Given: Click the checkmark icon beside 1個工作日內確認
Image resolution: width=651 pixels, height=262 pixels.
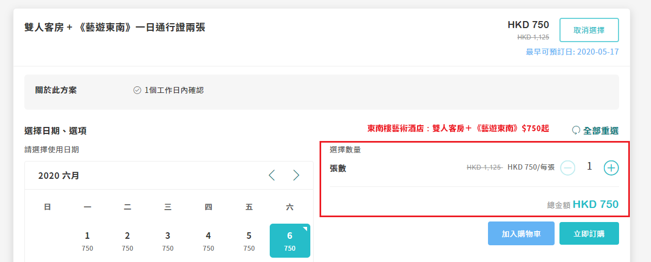Looking at the screenshot, I should click(137, 90).
